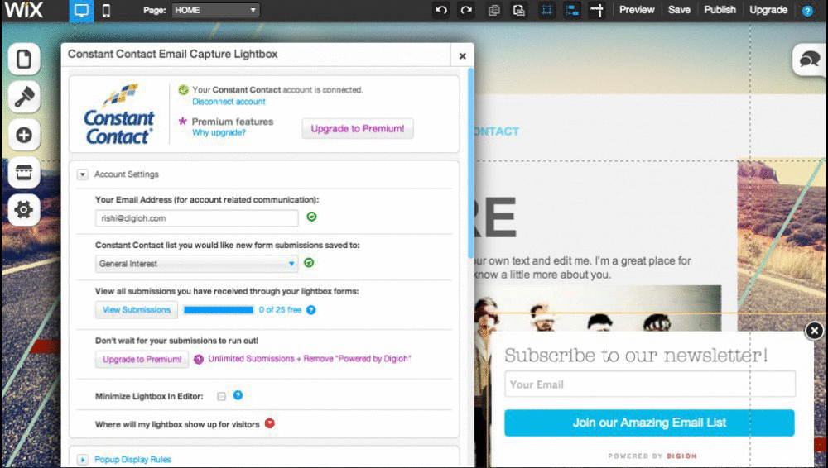Image resolution: width=828 pixels, height=468 pixels.
Task: Redo the last action
Action: tap(465, 10)
